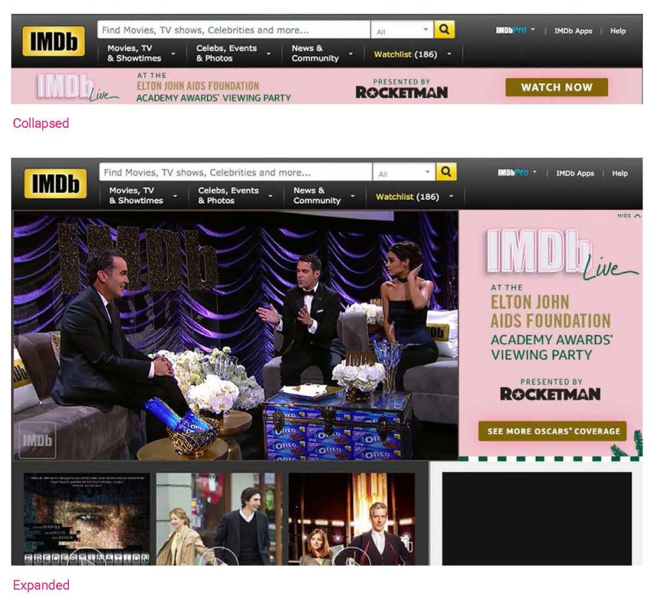Open Watchlist (186) in the collapsed header

point(406,54)
